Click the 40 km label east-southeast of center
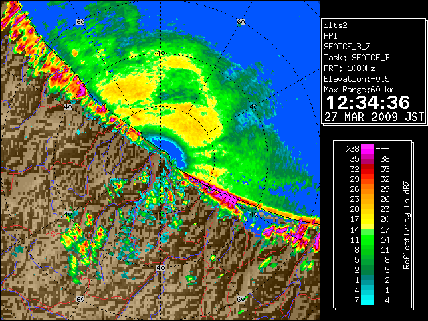428x321 pixels. (x=253, y=214)
